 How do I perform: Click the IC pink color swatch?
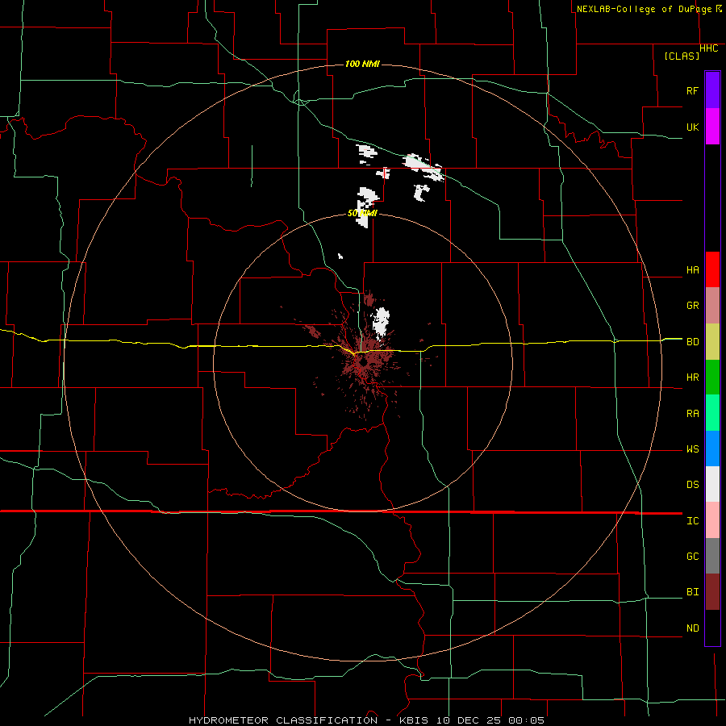712,520
